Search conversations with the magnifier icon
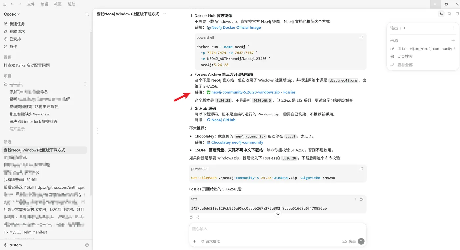Screen dimensions: 460x250 87,14
